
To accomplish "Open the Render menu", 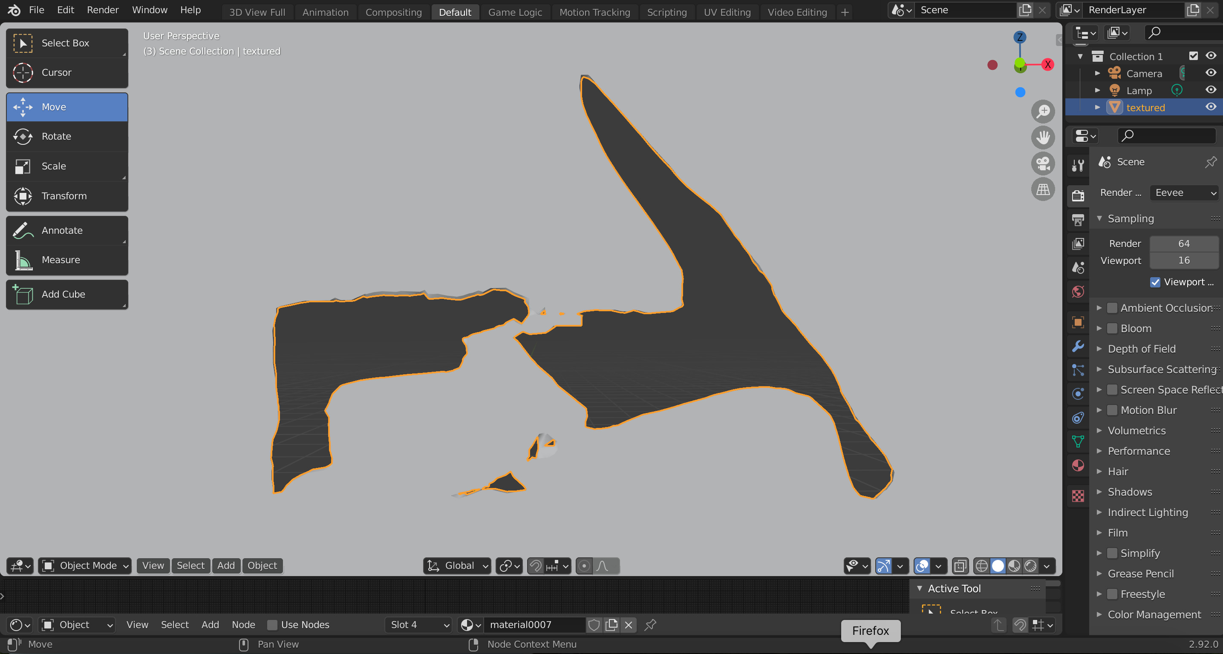I will 103,10.
